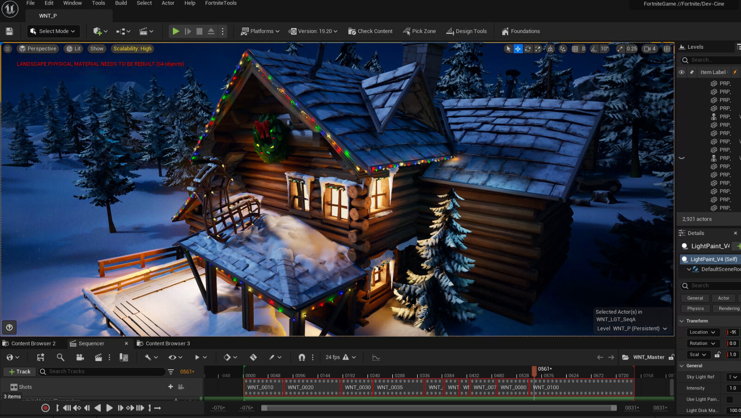Toggle visibility eye column in Levels panel

[681, 72]
